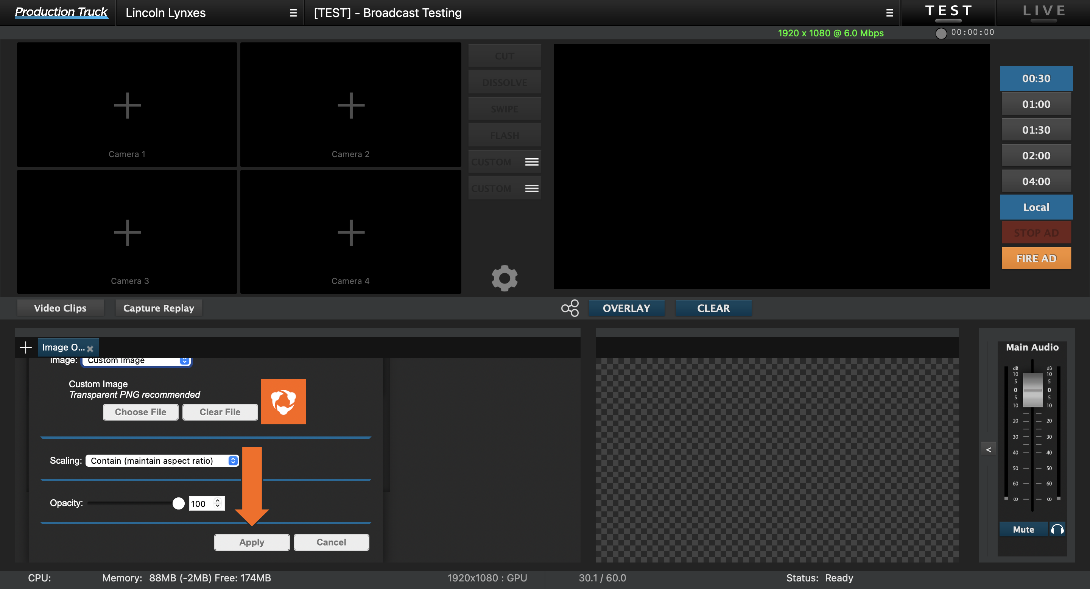Click the Main Audio fader knob
The height and width of the screenshot is (589, 1090).
point(1032,390)
